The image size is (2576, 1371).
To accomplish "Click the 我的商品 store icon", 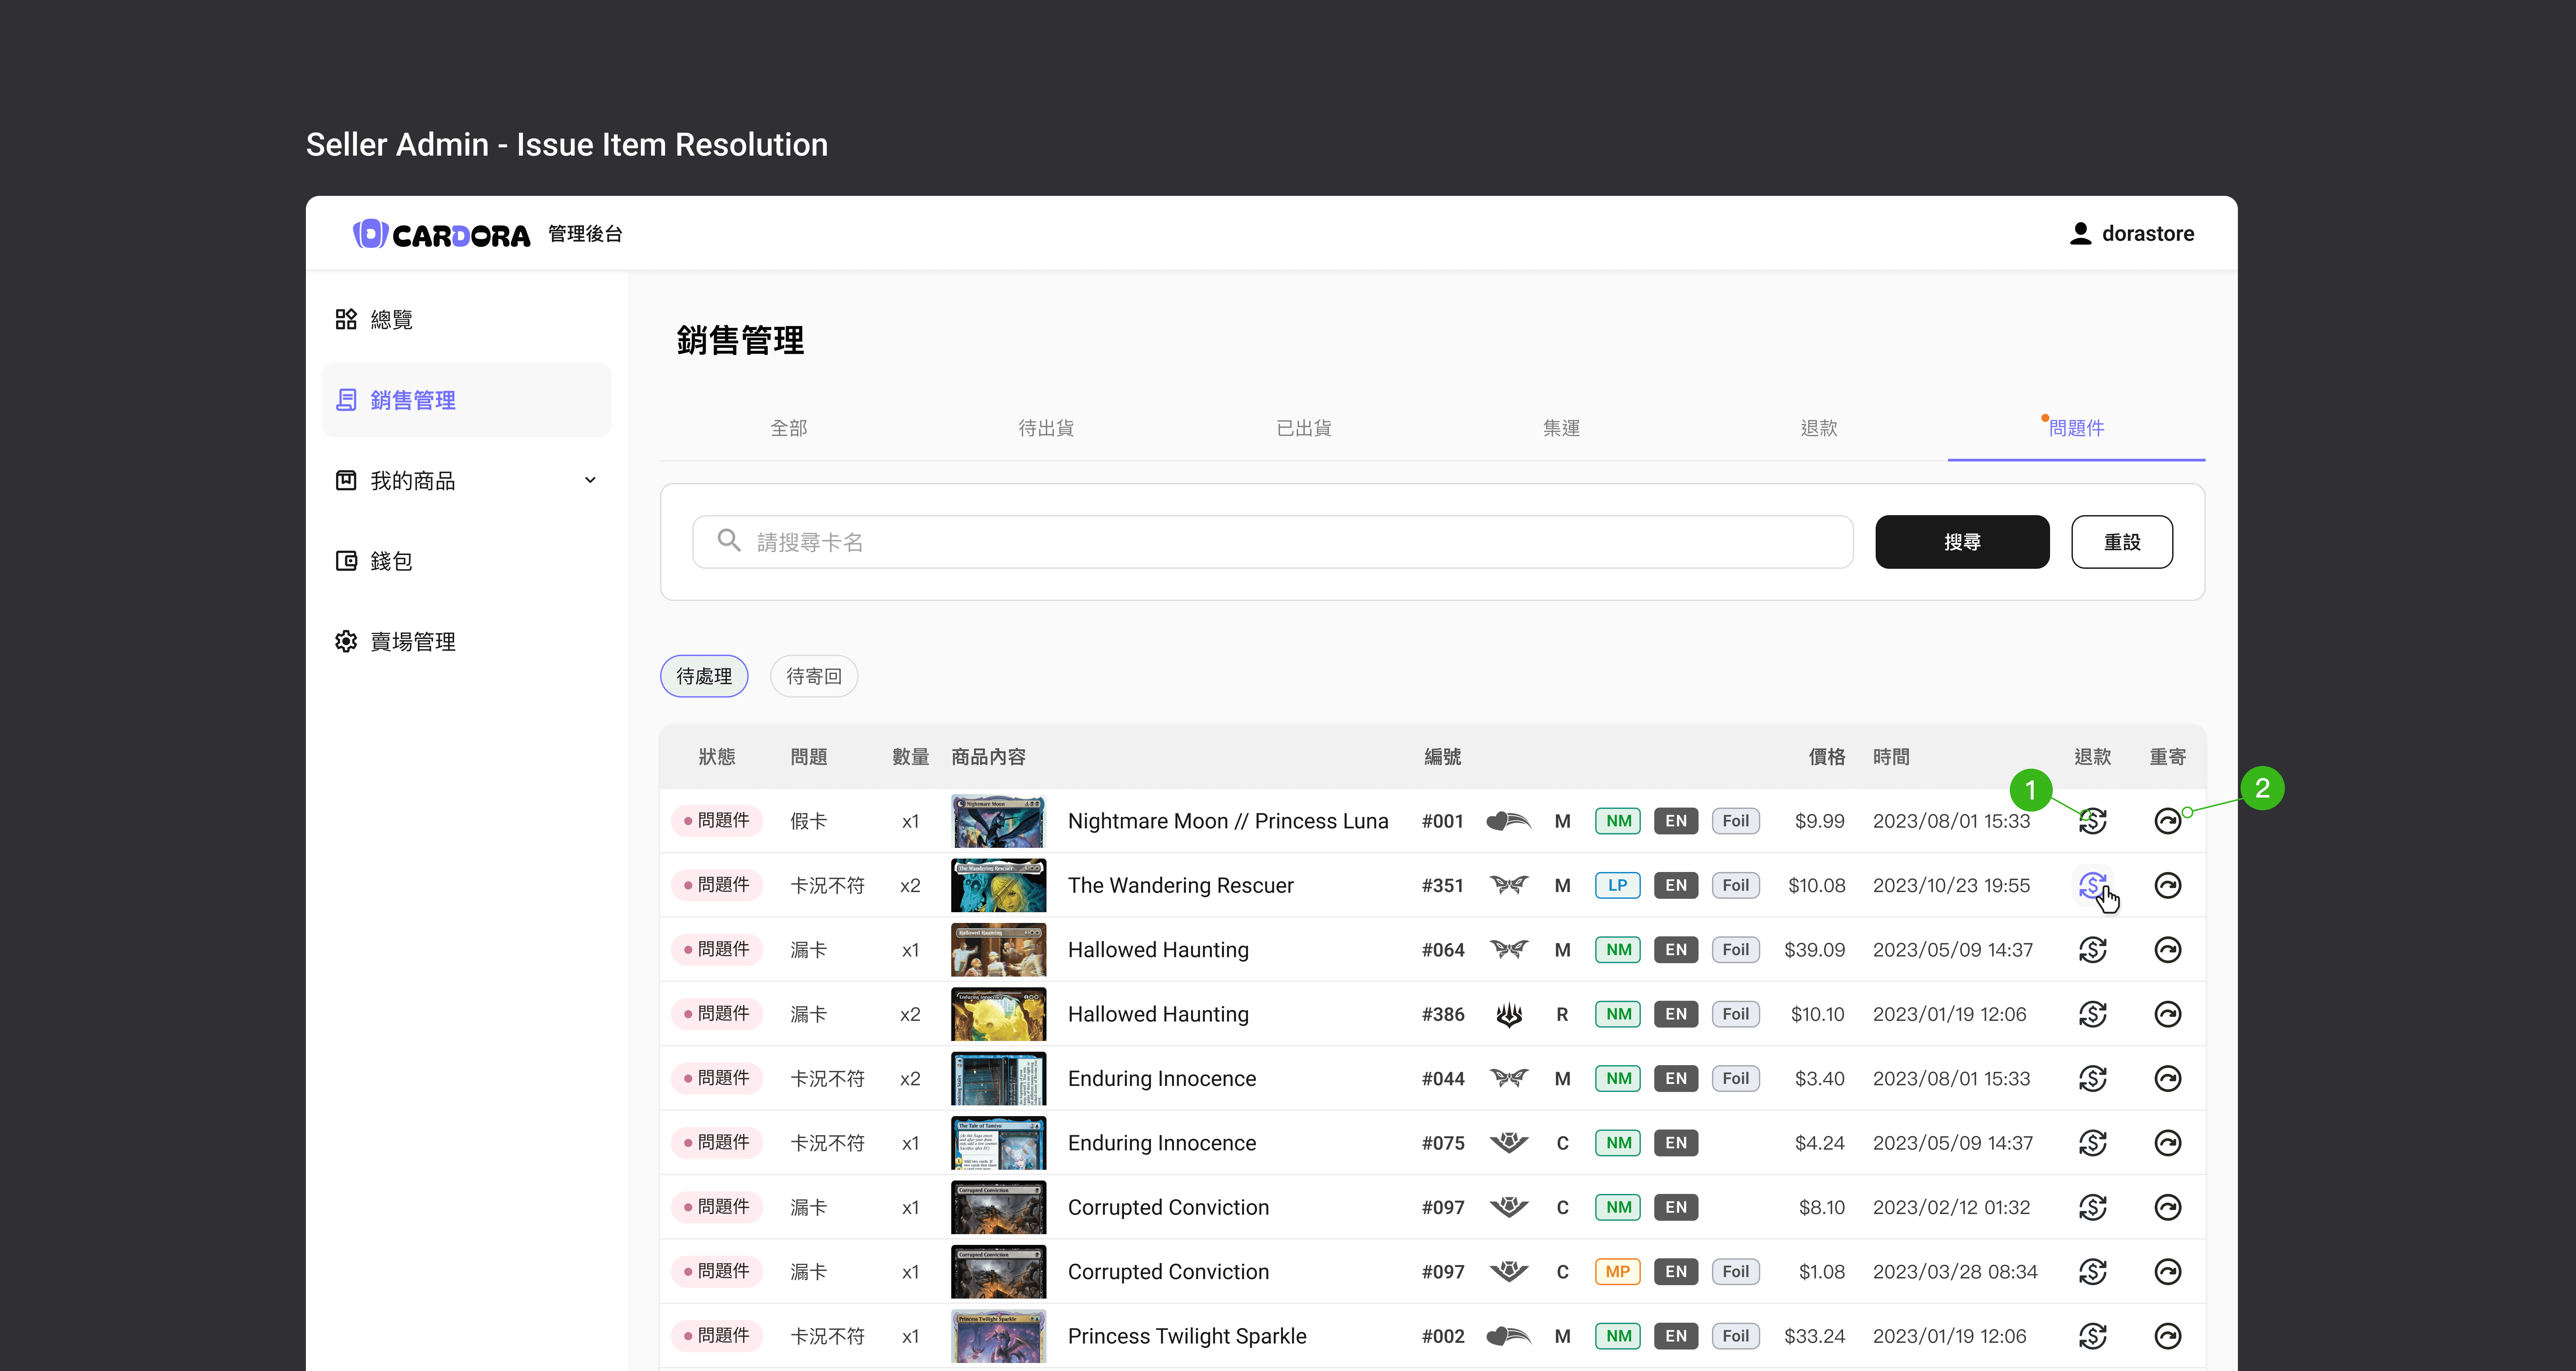I will tap(346, 480).
